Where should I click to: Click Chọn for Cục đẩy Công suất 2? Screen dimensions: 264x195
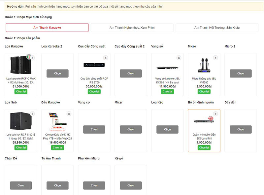coord(131,74)
